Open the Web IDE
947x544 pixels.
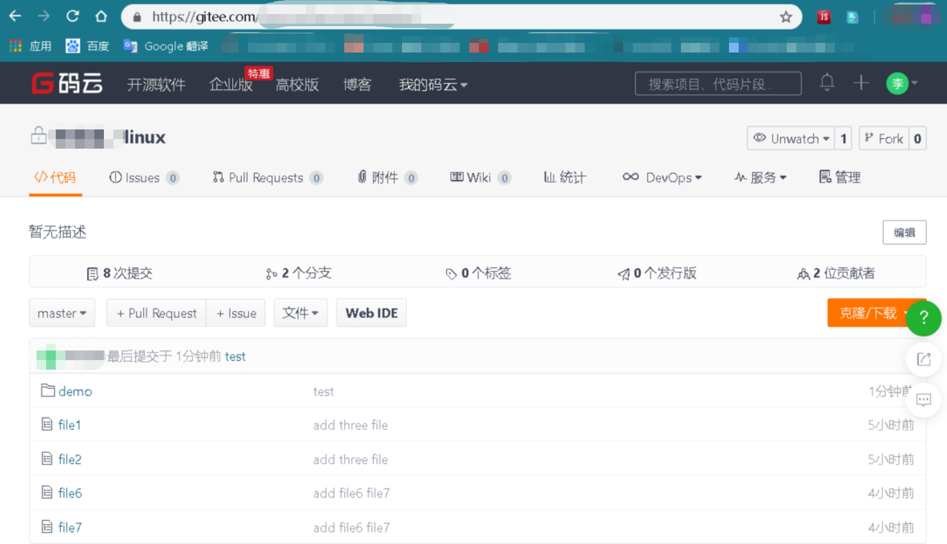click(x=371, y=313)
